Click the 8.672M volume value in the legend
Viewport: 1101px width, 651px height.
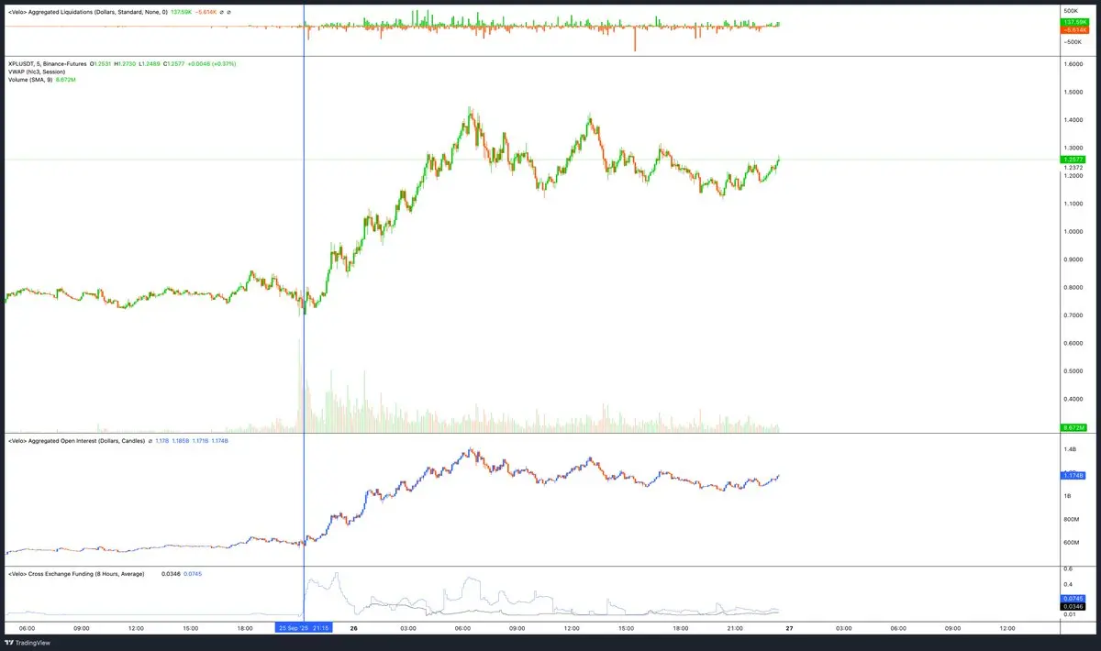pyautogui.click(x=66, y=80)
